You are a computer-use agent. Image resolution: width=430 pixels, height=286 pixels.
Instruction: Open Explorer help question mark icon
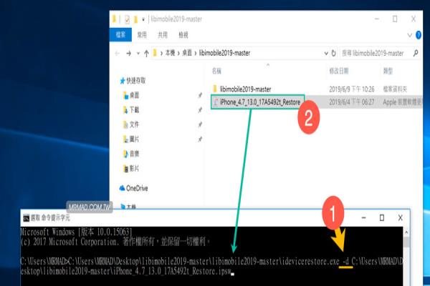tap(419, 35)
